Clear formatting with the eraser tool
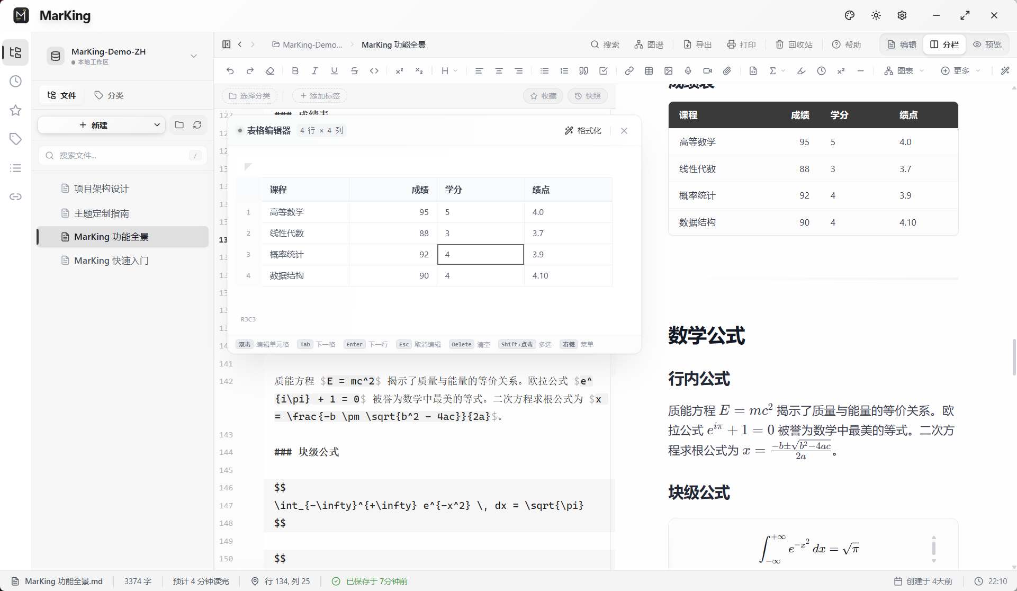This screenshot has height=591, width=1017. pyautogui.click(x=270, y=71)
